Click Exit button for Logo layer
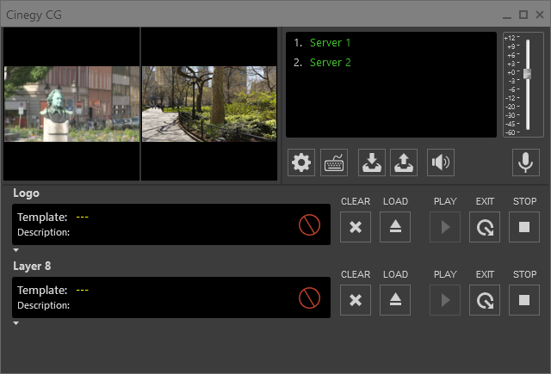This screenshot has width=551, height=374. (x=485, y=228)
